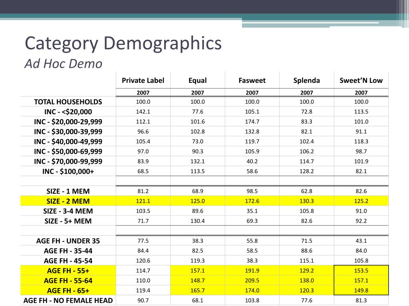Select Private Label value 142.1 for INC <$20,000

[143, 112]
